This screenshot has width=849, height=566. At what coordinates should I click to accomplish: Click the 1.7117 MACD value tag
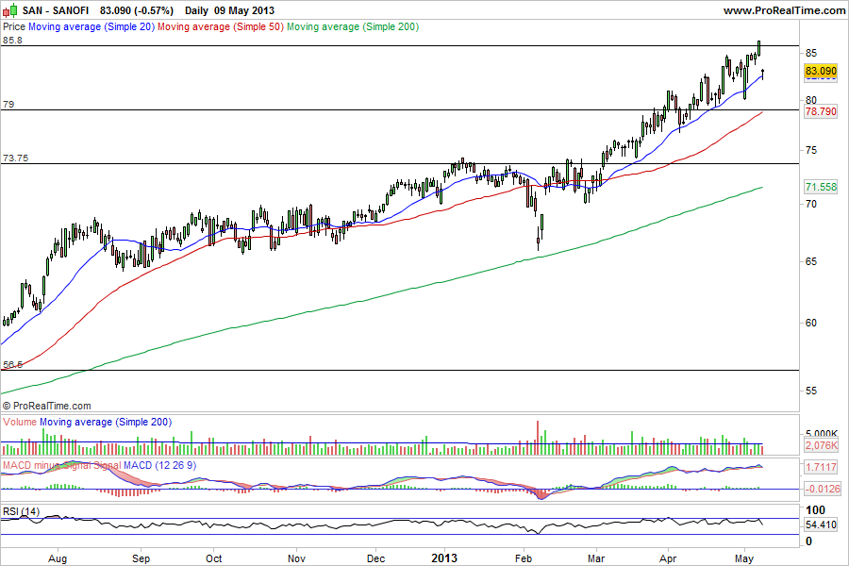pyautogui.click(x=821, y=467)
